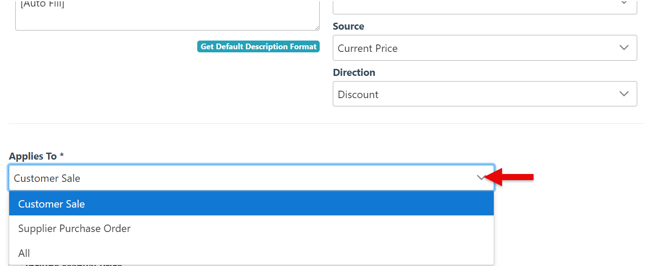Click Get Default Description Format button
This screenshot has height=266, width=649.
(258, 47)
